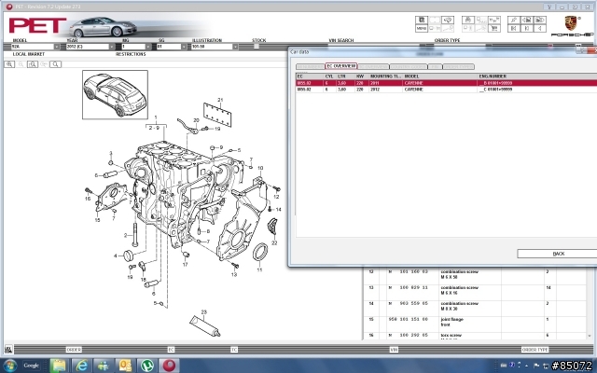Screen dimensions: 597x373
Task: Click the pin tool icon in the toolbar
Action: tap(514, 20)
